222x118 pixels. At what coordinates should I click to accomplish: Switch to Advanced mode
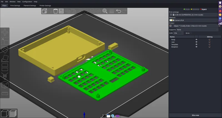pos(195,9)
